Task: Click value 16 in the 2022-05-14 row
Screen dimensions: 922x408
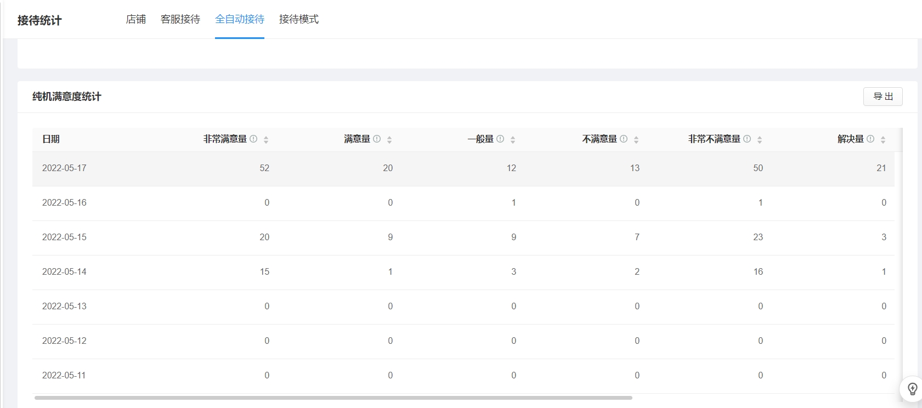Action: click(x=758, y=272)
